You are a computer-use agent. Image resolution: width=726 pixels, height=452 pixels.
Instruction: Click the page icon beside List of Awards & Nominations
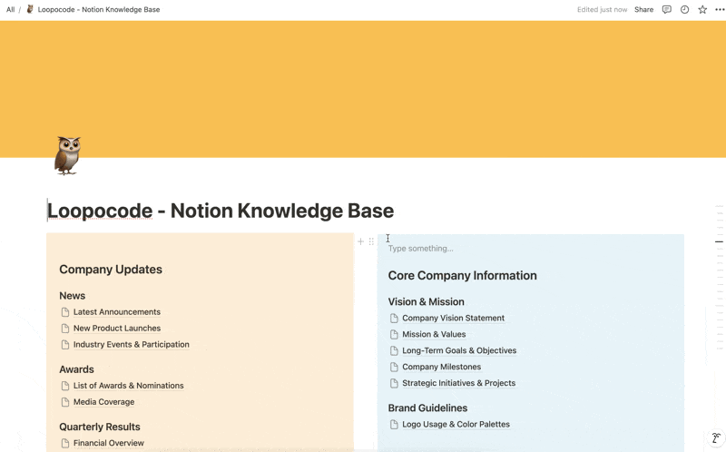(65, 386)
